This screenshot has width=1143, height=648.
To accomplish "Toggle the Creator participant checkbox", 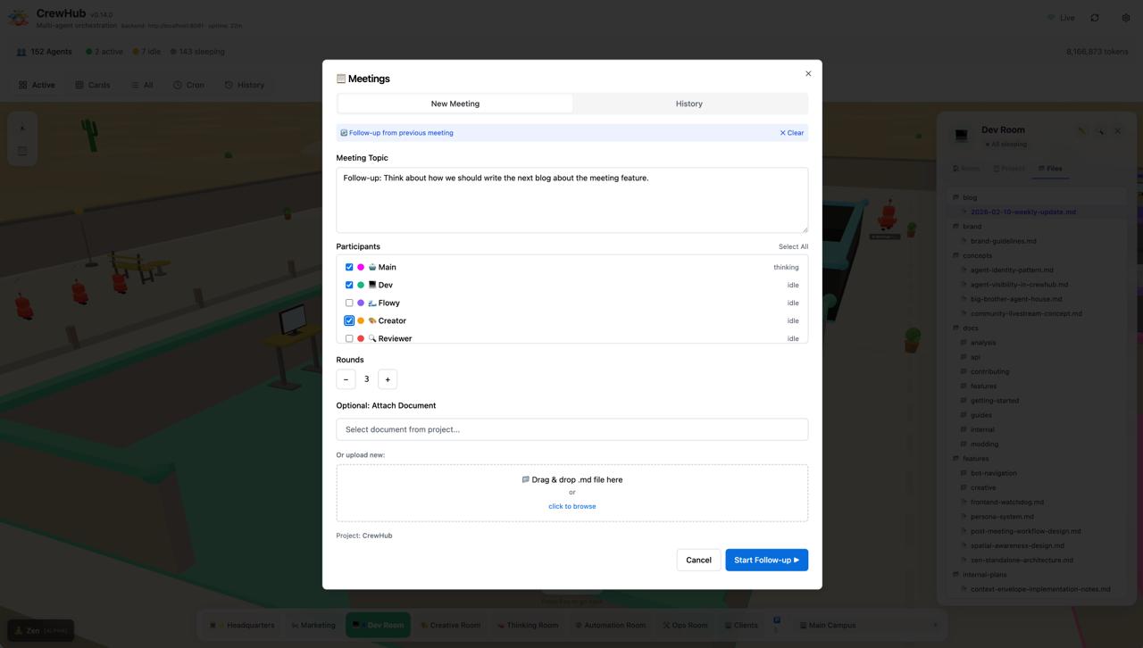I will (x=349, y=320).
